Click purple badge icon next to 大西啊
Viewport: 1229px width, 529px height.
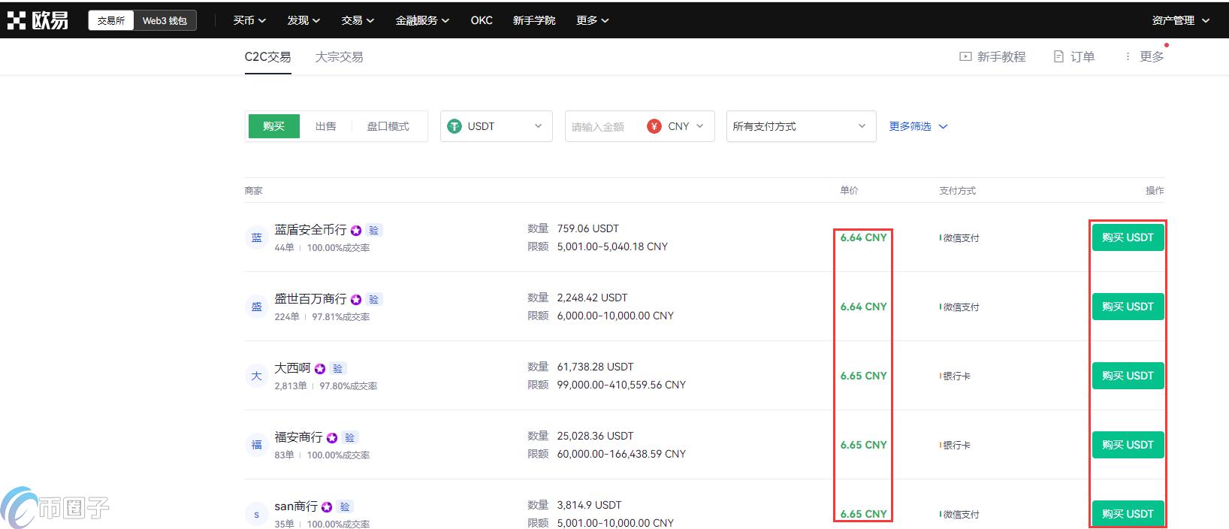(x=320, y=369)
